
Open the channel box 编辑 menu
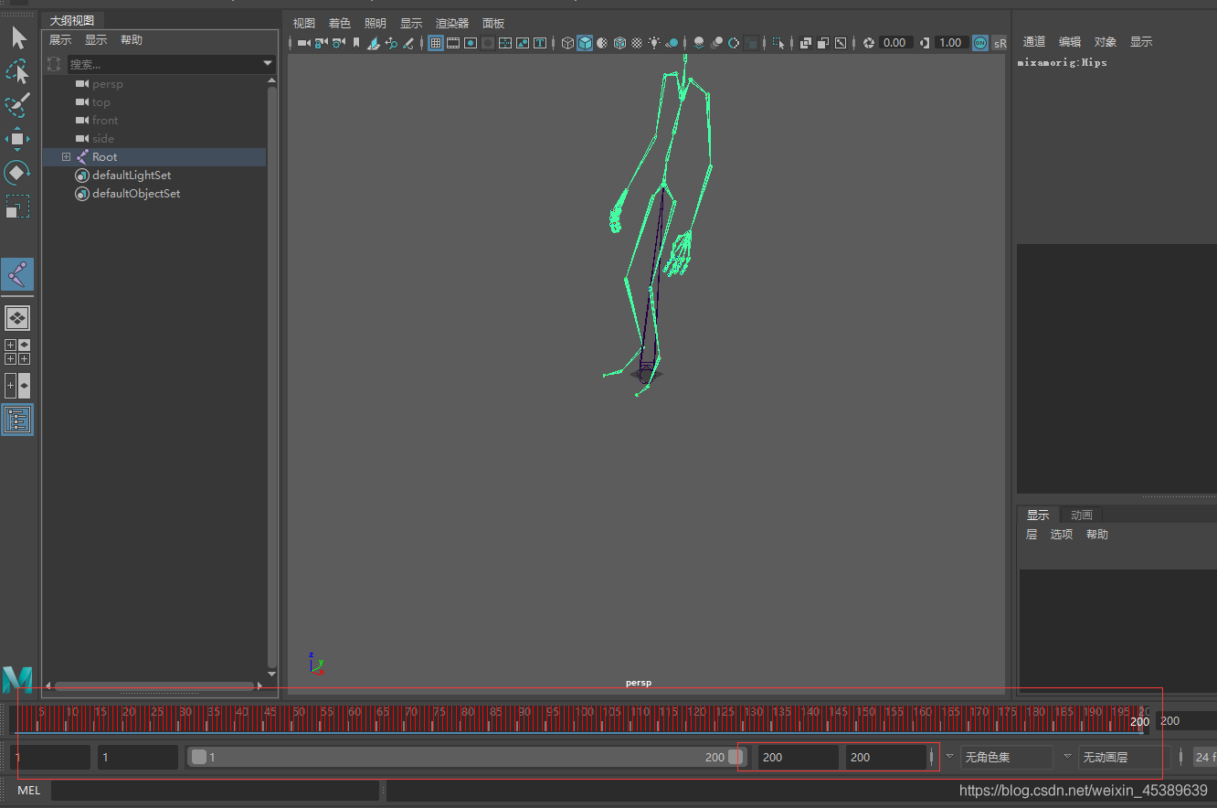pos(1070,42)
